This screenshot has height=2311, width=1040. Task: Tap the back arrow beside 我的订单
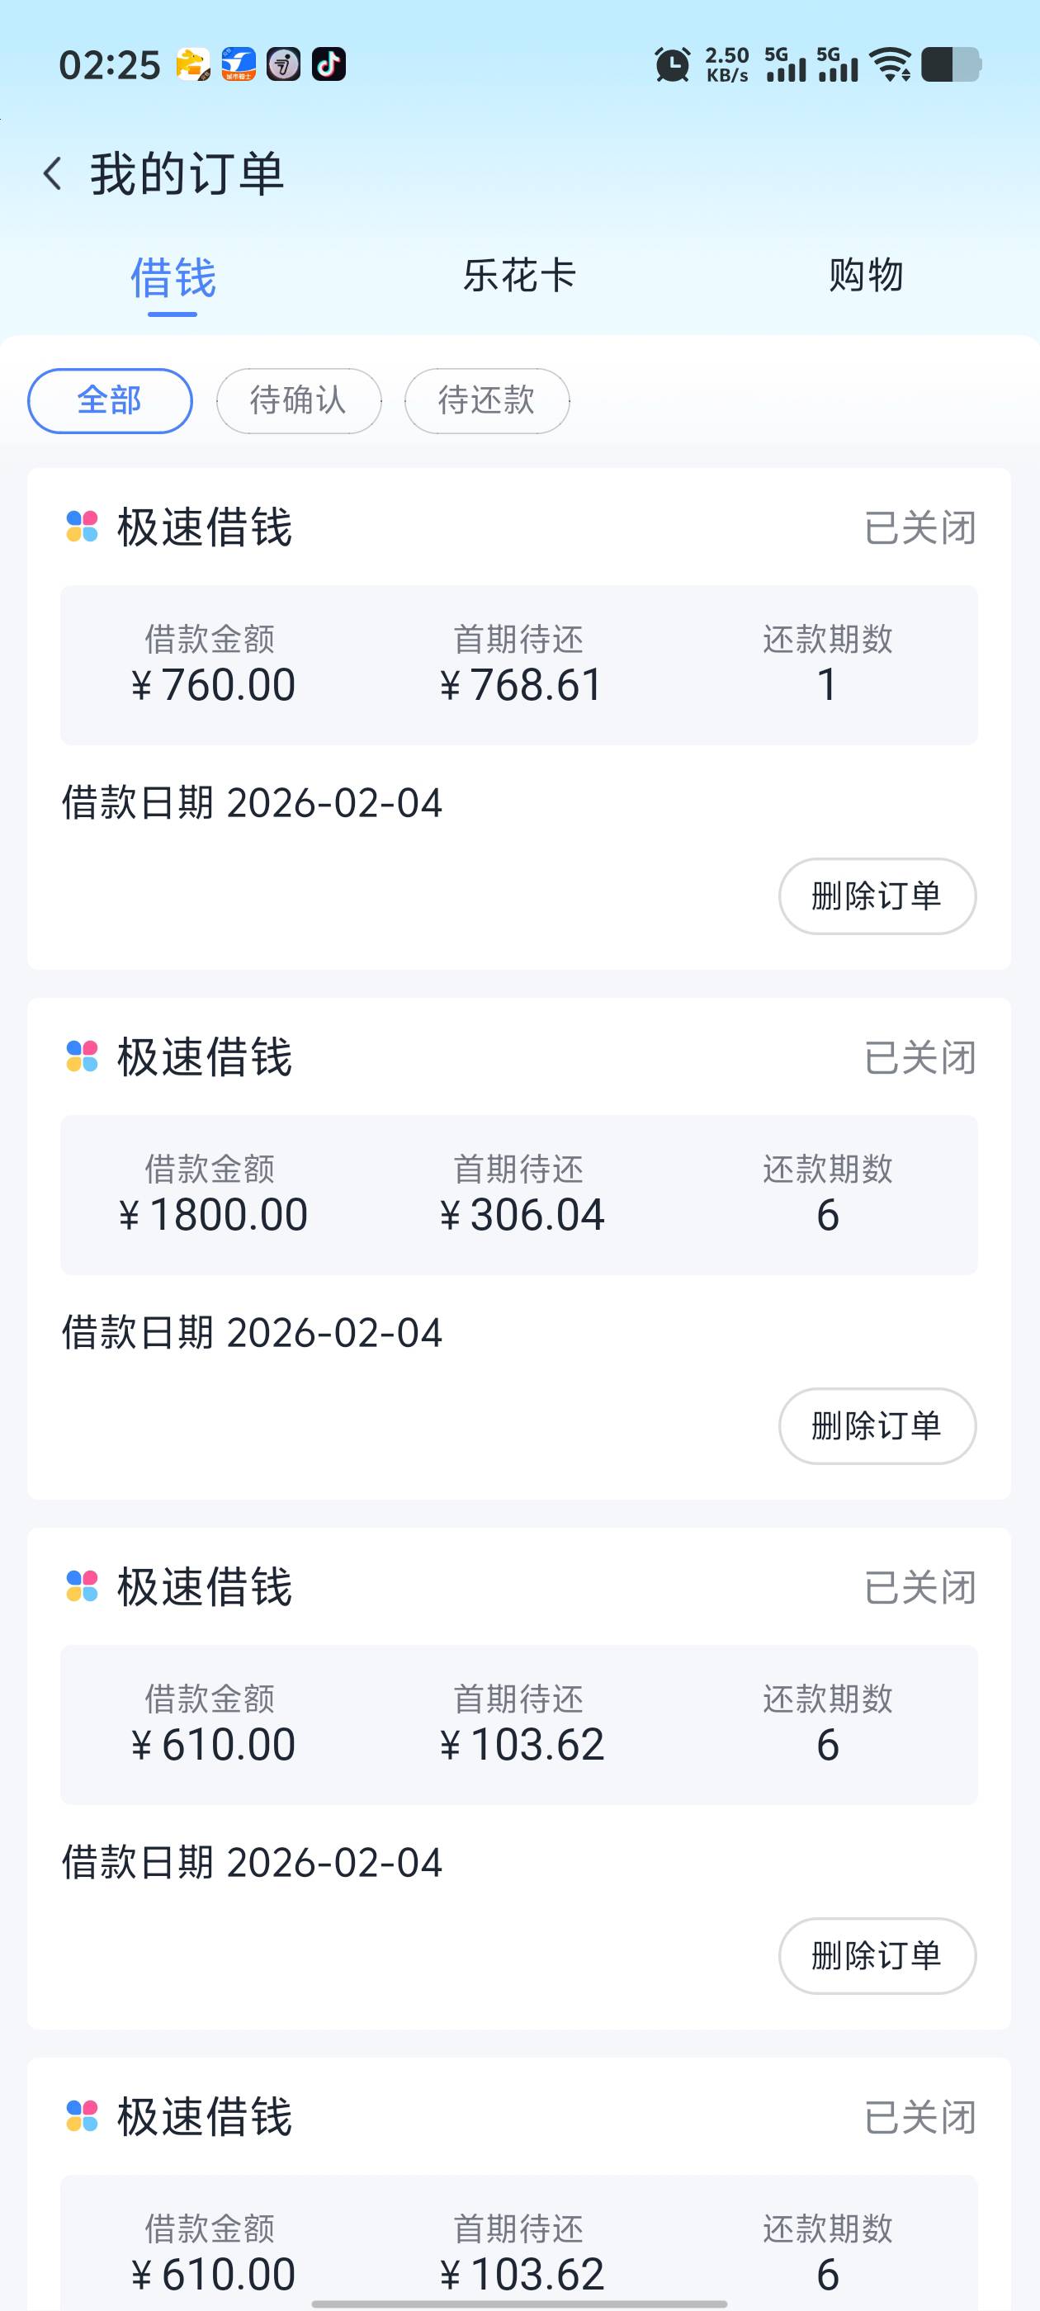53,173
